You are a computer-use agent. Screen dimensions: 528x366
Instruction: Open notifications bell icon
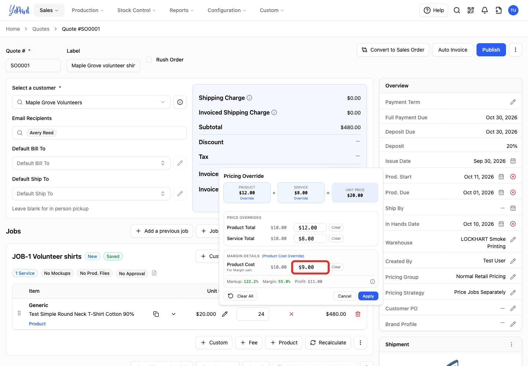click(485, 10)
